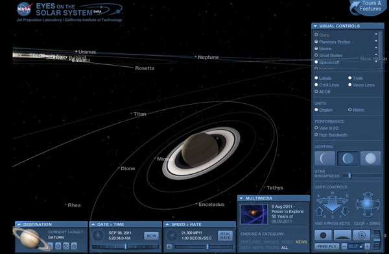This screenshot has width=389, height=254.
Task: Toggle the Orbit Lines radio option
Action: [x=327, y=85]
